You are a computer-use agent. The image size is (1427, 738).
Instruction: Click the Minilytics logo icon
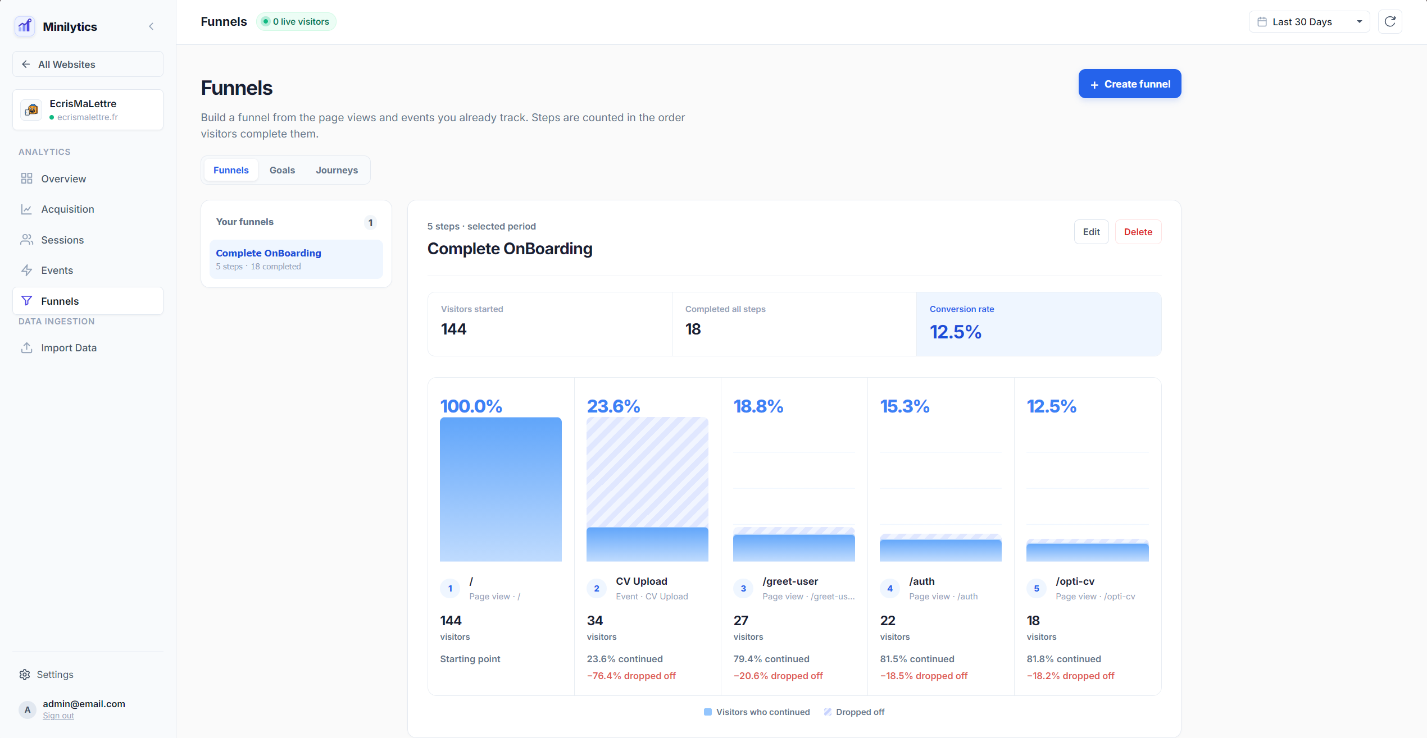point(25,26)
